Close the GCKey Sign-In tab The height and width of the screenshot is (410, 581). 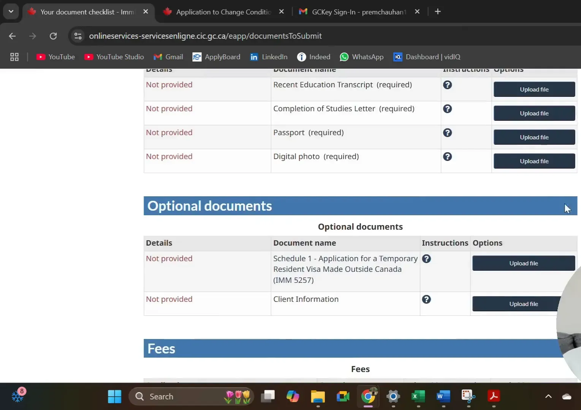(417, 12)
